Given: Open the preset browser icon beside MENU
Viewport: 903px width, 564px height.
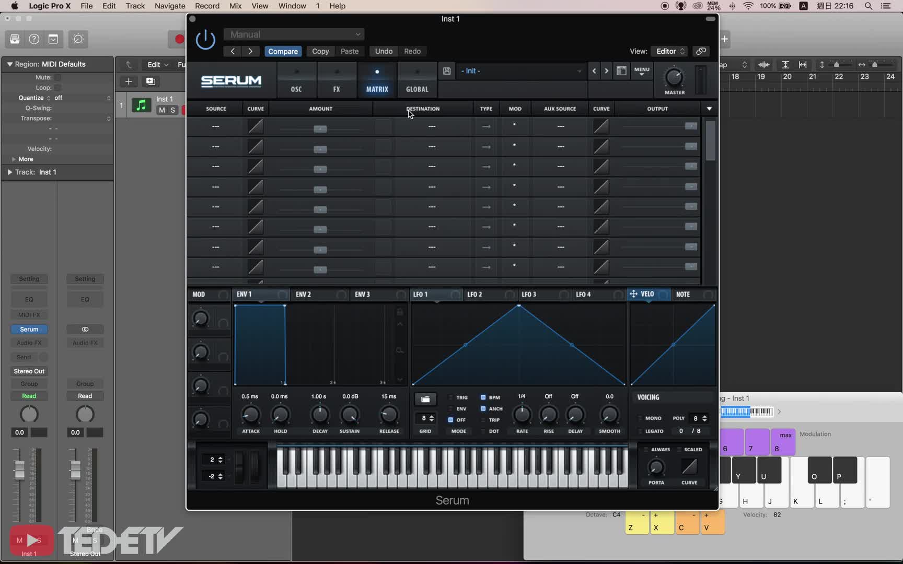Looking at the screenshot, I should (621, 71).
